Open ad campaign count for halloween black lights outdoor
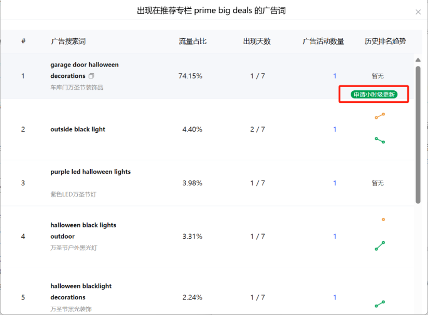 tap(335, 237)
